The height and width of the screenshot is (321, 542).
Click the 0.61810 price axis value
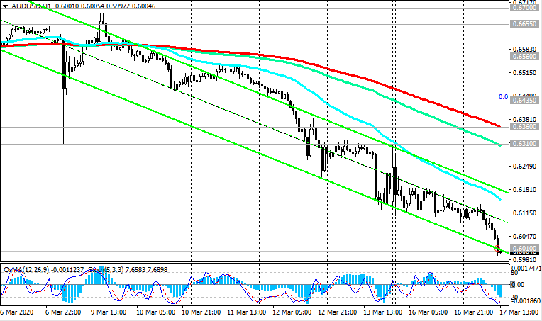coord(525,189)
